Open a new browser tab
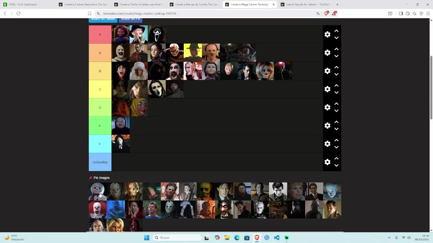433x243 pixels. (337, 4)
